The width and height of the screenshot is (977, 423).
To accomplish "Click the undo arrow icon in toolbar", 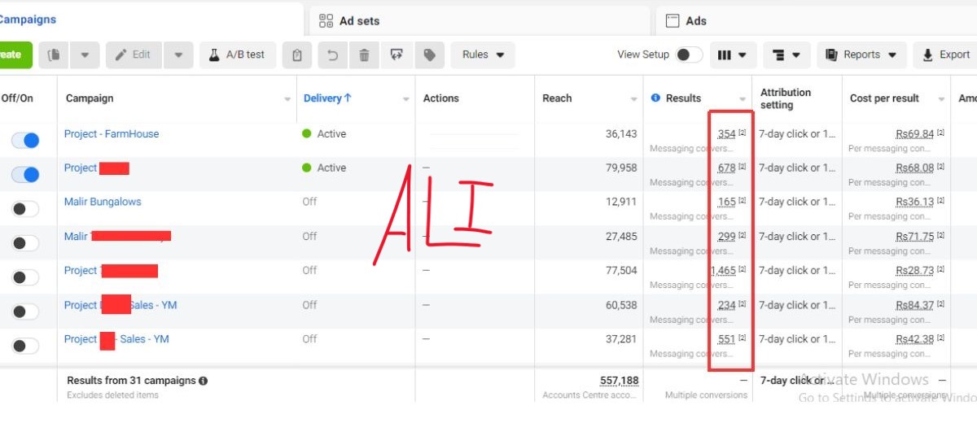I will pyautogui.click(x=332, y=55).
